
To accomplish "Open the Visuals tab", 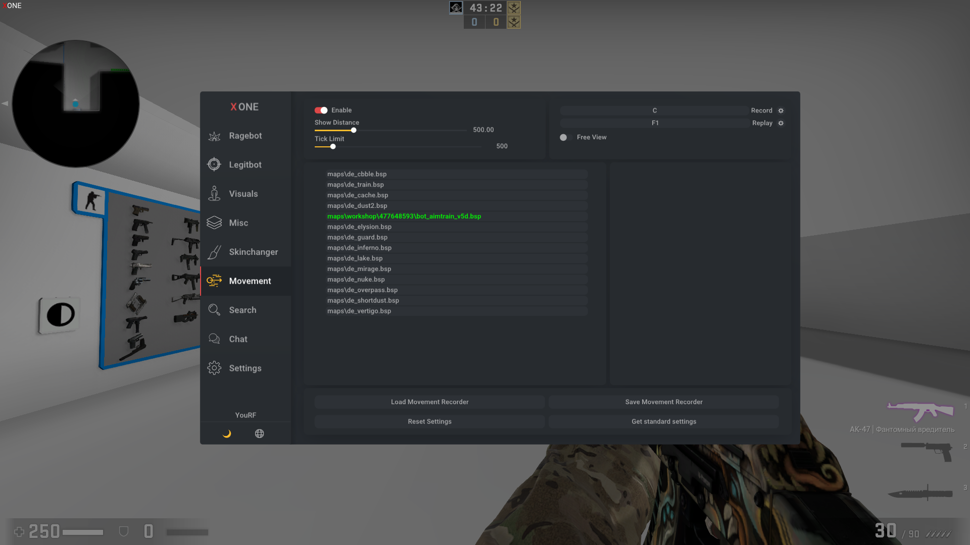I will pyautogui.click(x=246, y=194).
